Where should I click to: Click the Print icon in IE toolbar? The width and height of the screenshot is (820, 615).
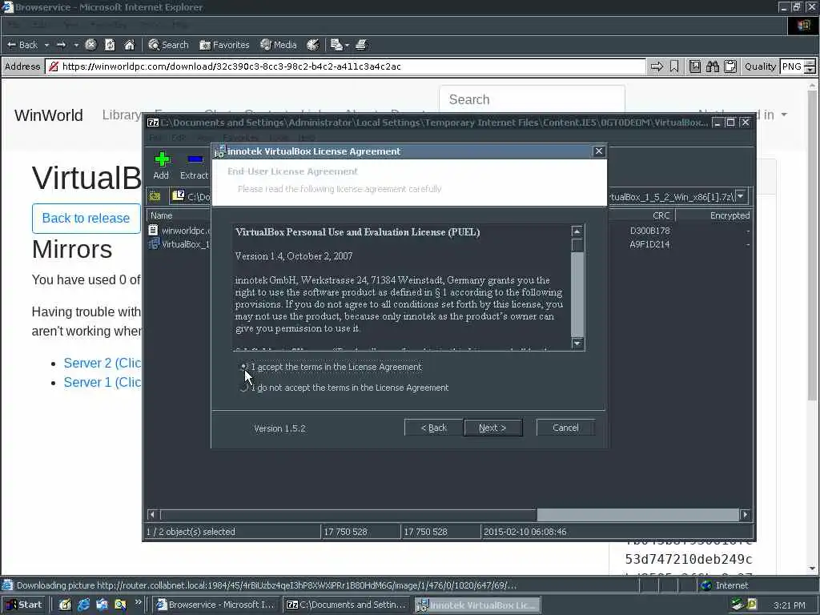(361, 45)
